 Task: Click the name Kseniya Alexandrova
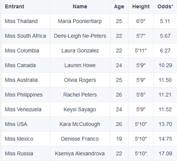(x=80, y=154)
